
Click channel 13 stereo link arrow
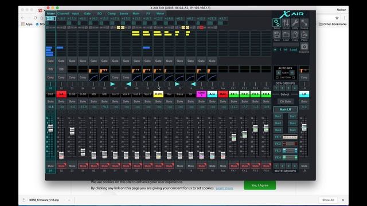pos(177,84)
